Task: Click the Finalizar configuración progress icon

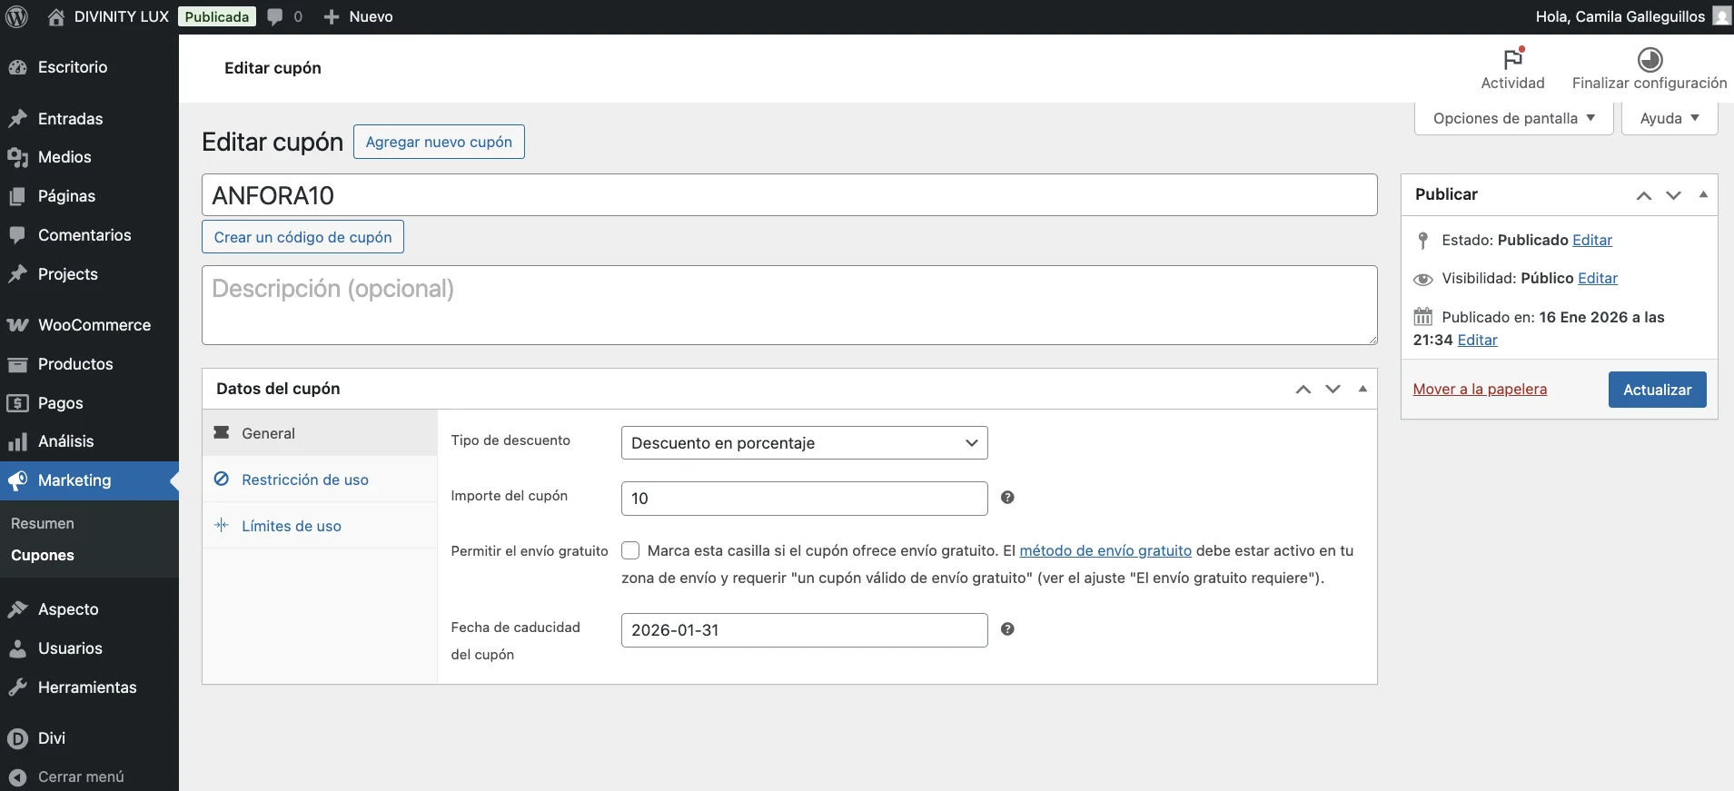Action: (x=1650, y=59)
